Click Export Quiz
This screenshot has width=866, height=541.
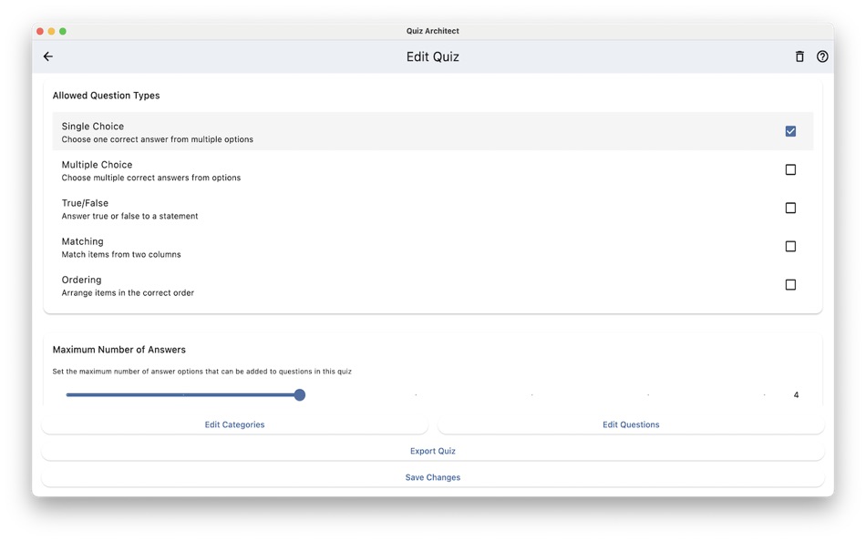(432, 451)
